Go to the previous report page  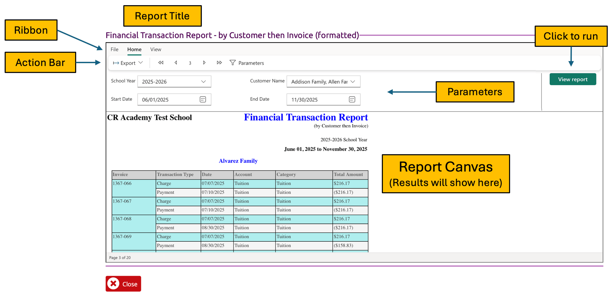tap(176, 63)
